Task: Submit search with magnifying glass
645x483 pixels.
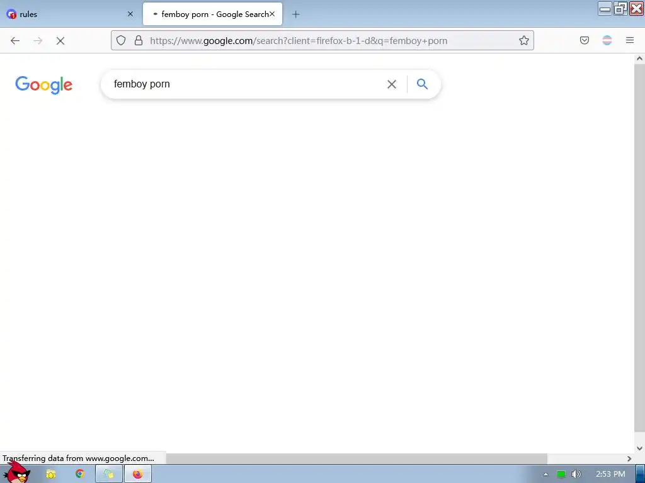Action: [422, 84]
